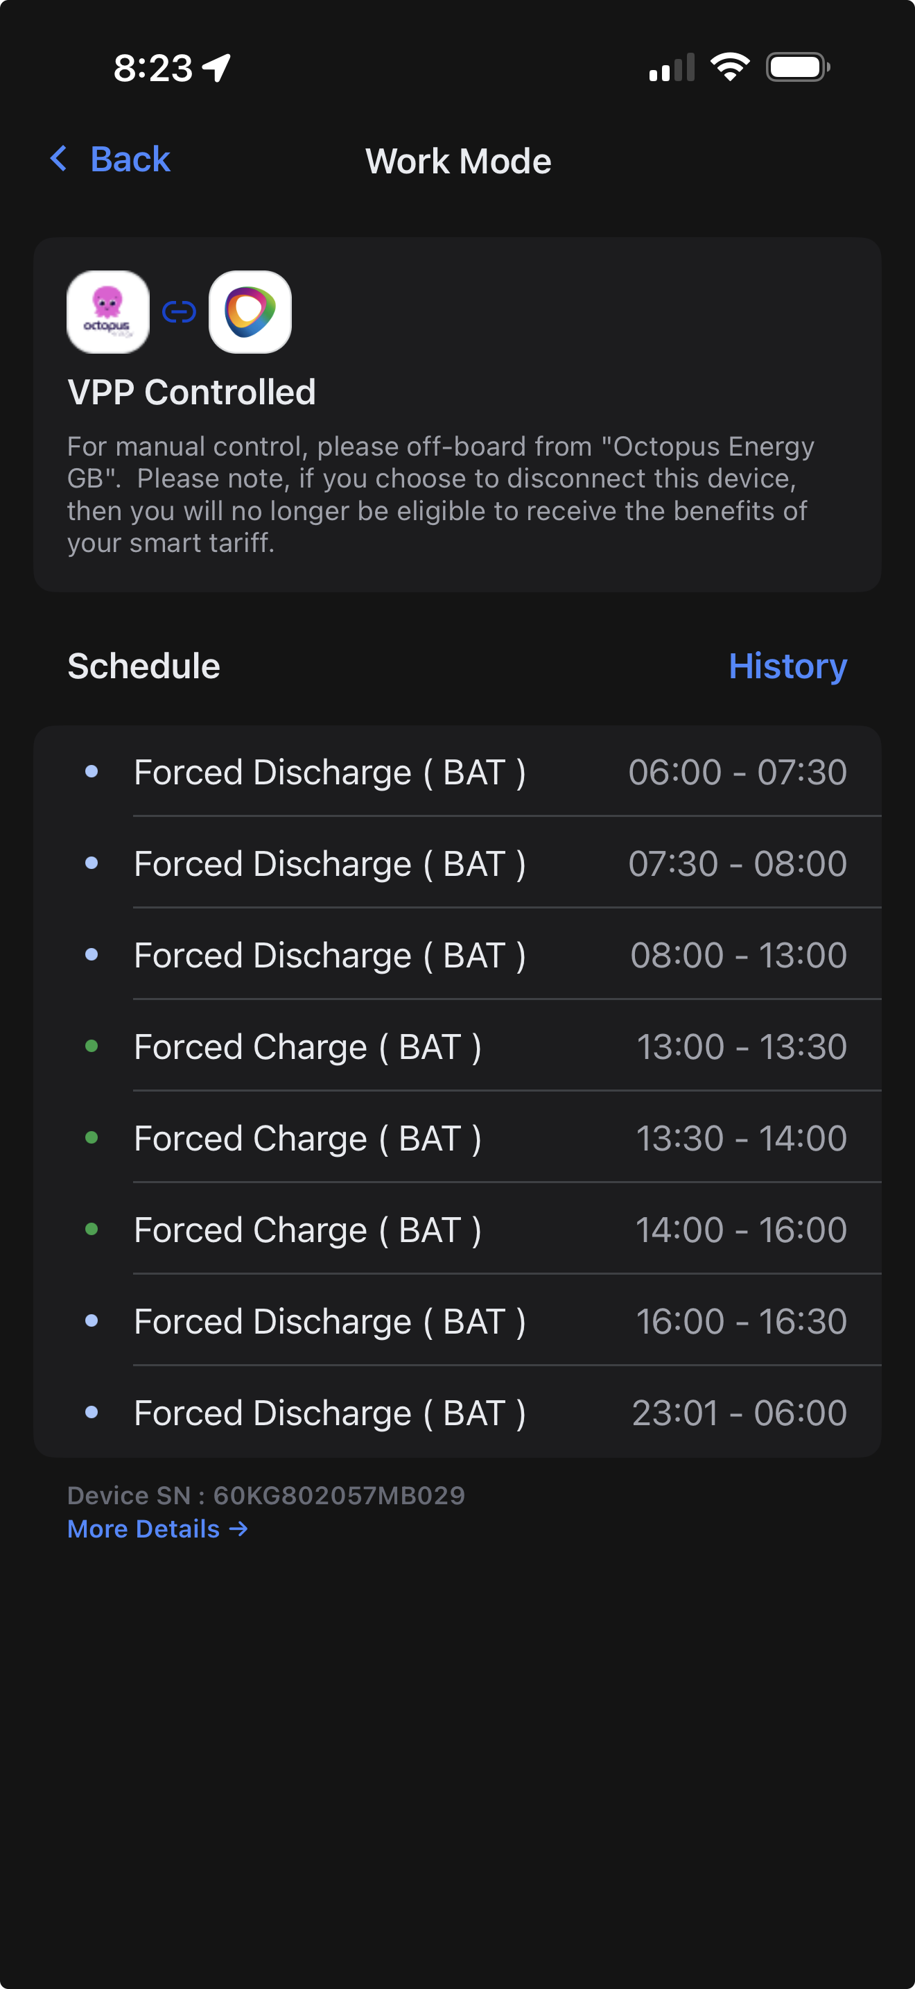This screenshot has height=1989, width=915.
Task: Select Forced Charge 13:00 - 13:30 entry
Action: [x=457, y=1047]
